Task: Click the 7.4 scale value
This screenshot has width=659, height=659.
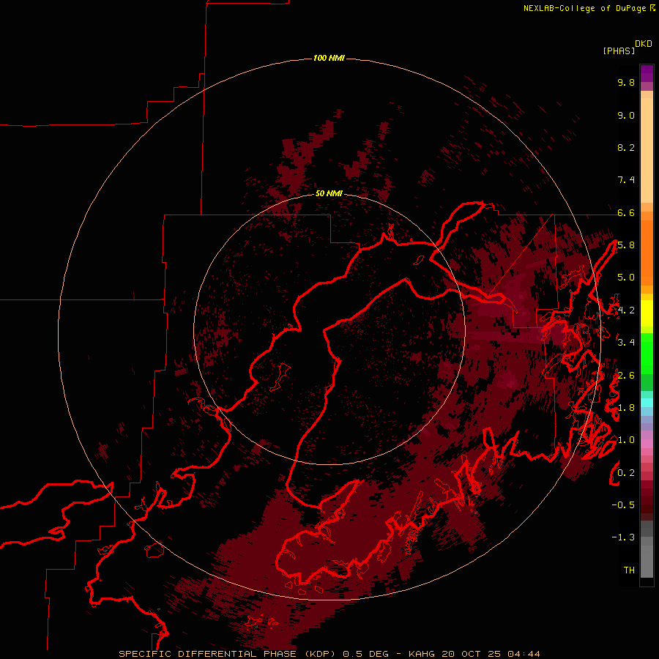Action: (626, 180)
